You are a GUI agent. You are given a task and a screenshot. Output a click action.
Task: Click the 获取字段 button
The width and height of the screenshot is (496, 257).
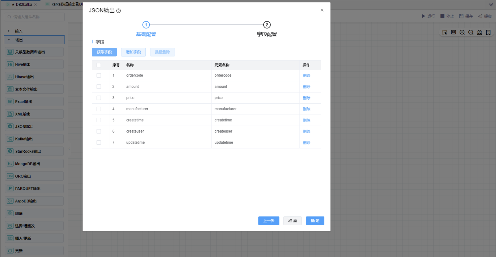[x=104, y=52]
